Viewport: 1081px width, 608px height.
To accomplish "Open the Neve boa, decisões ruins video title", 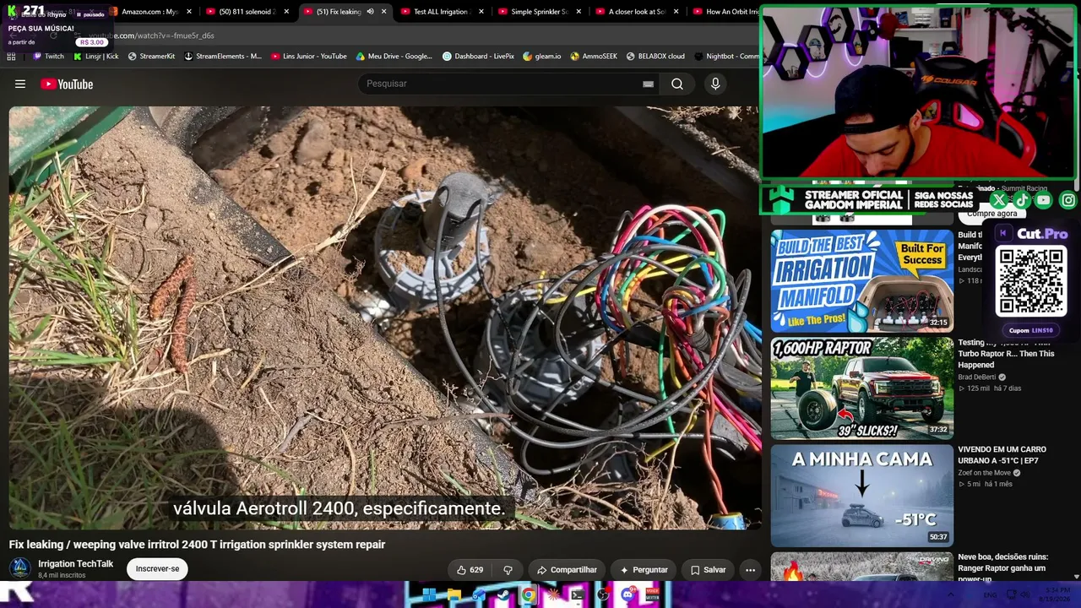I will pyautogui.click(x=1002, y=567).
